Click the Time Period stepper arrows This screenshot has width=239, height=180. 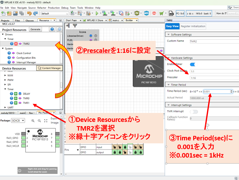[x=231, y=91]
